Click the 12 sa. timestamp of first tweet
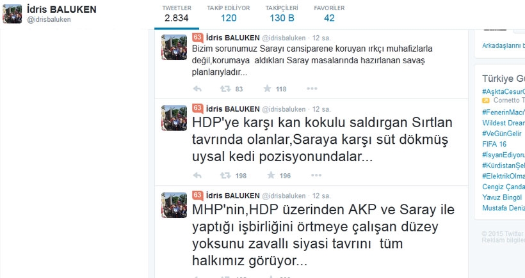 pos(321,38)
